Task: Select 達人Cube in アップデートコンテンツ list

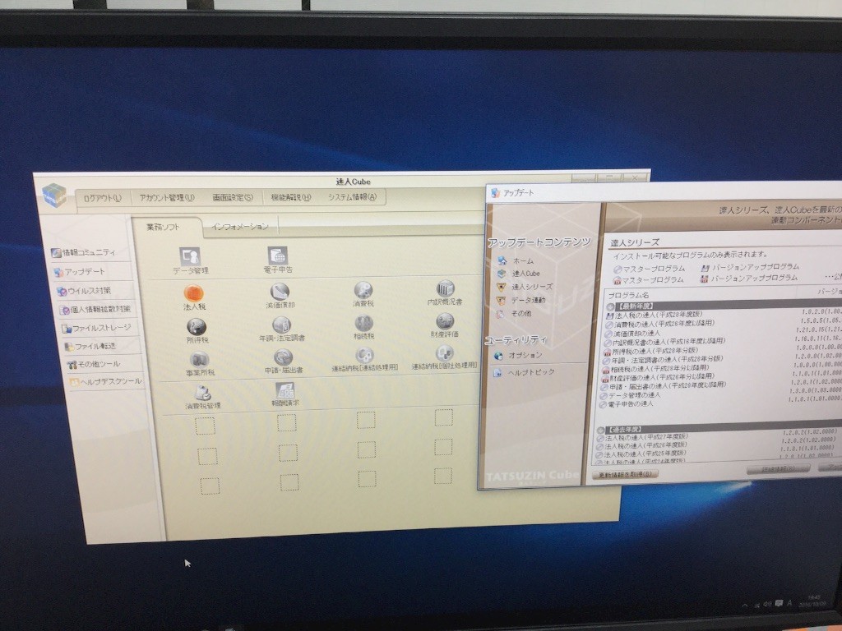Action: pyautogui.click(x=519, y=274)
